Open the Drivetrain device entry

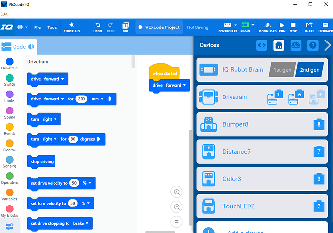click(262, 97)
